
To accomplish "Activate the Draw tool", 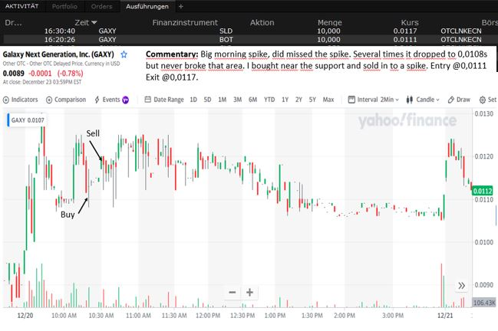I will 459,100.
